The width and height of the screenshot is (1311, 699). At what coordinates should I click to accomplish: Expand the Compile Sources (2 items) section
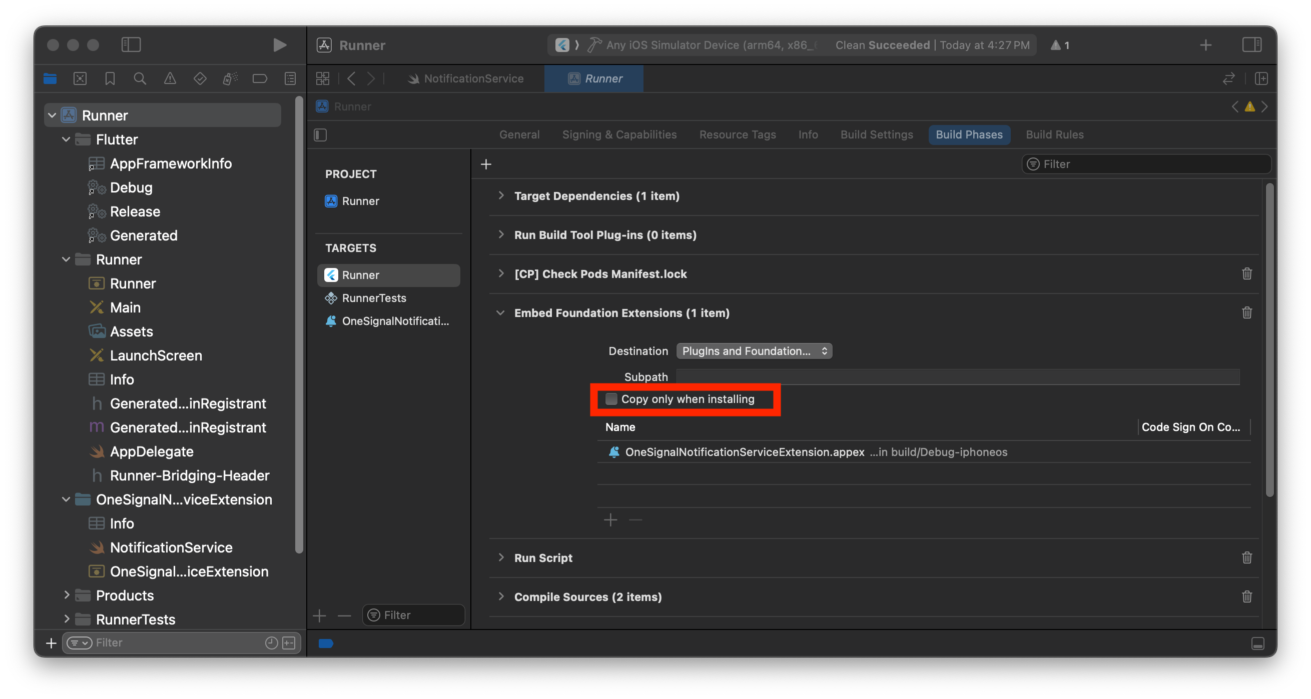click(501, 596)
